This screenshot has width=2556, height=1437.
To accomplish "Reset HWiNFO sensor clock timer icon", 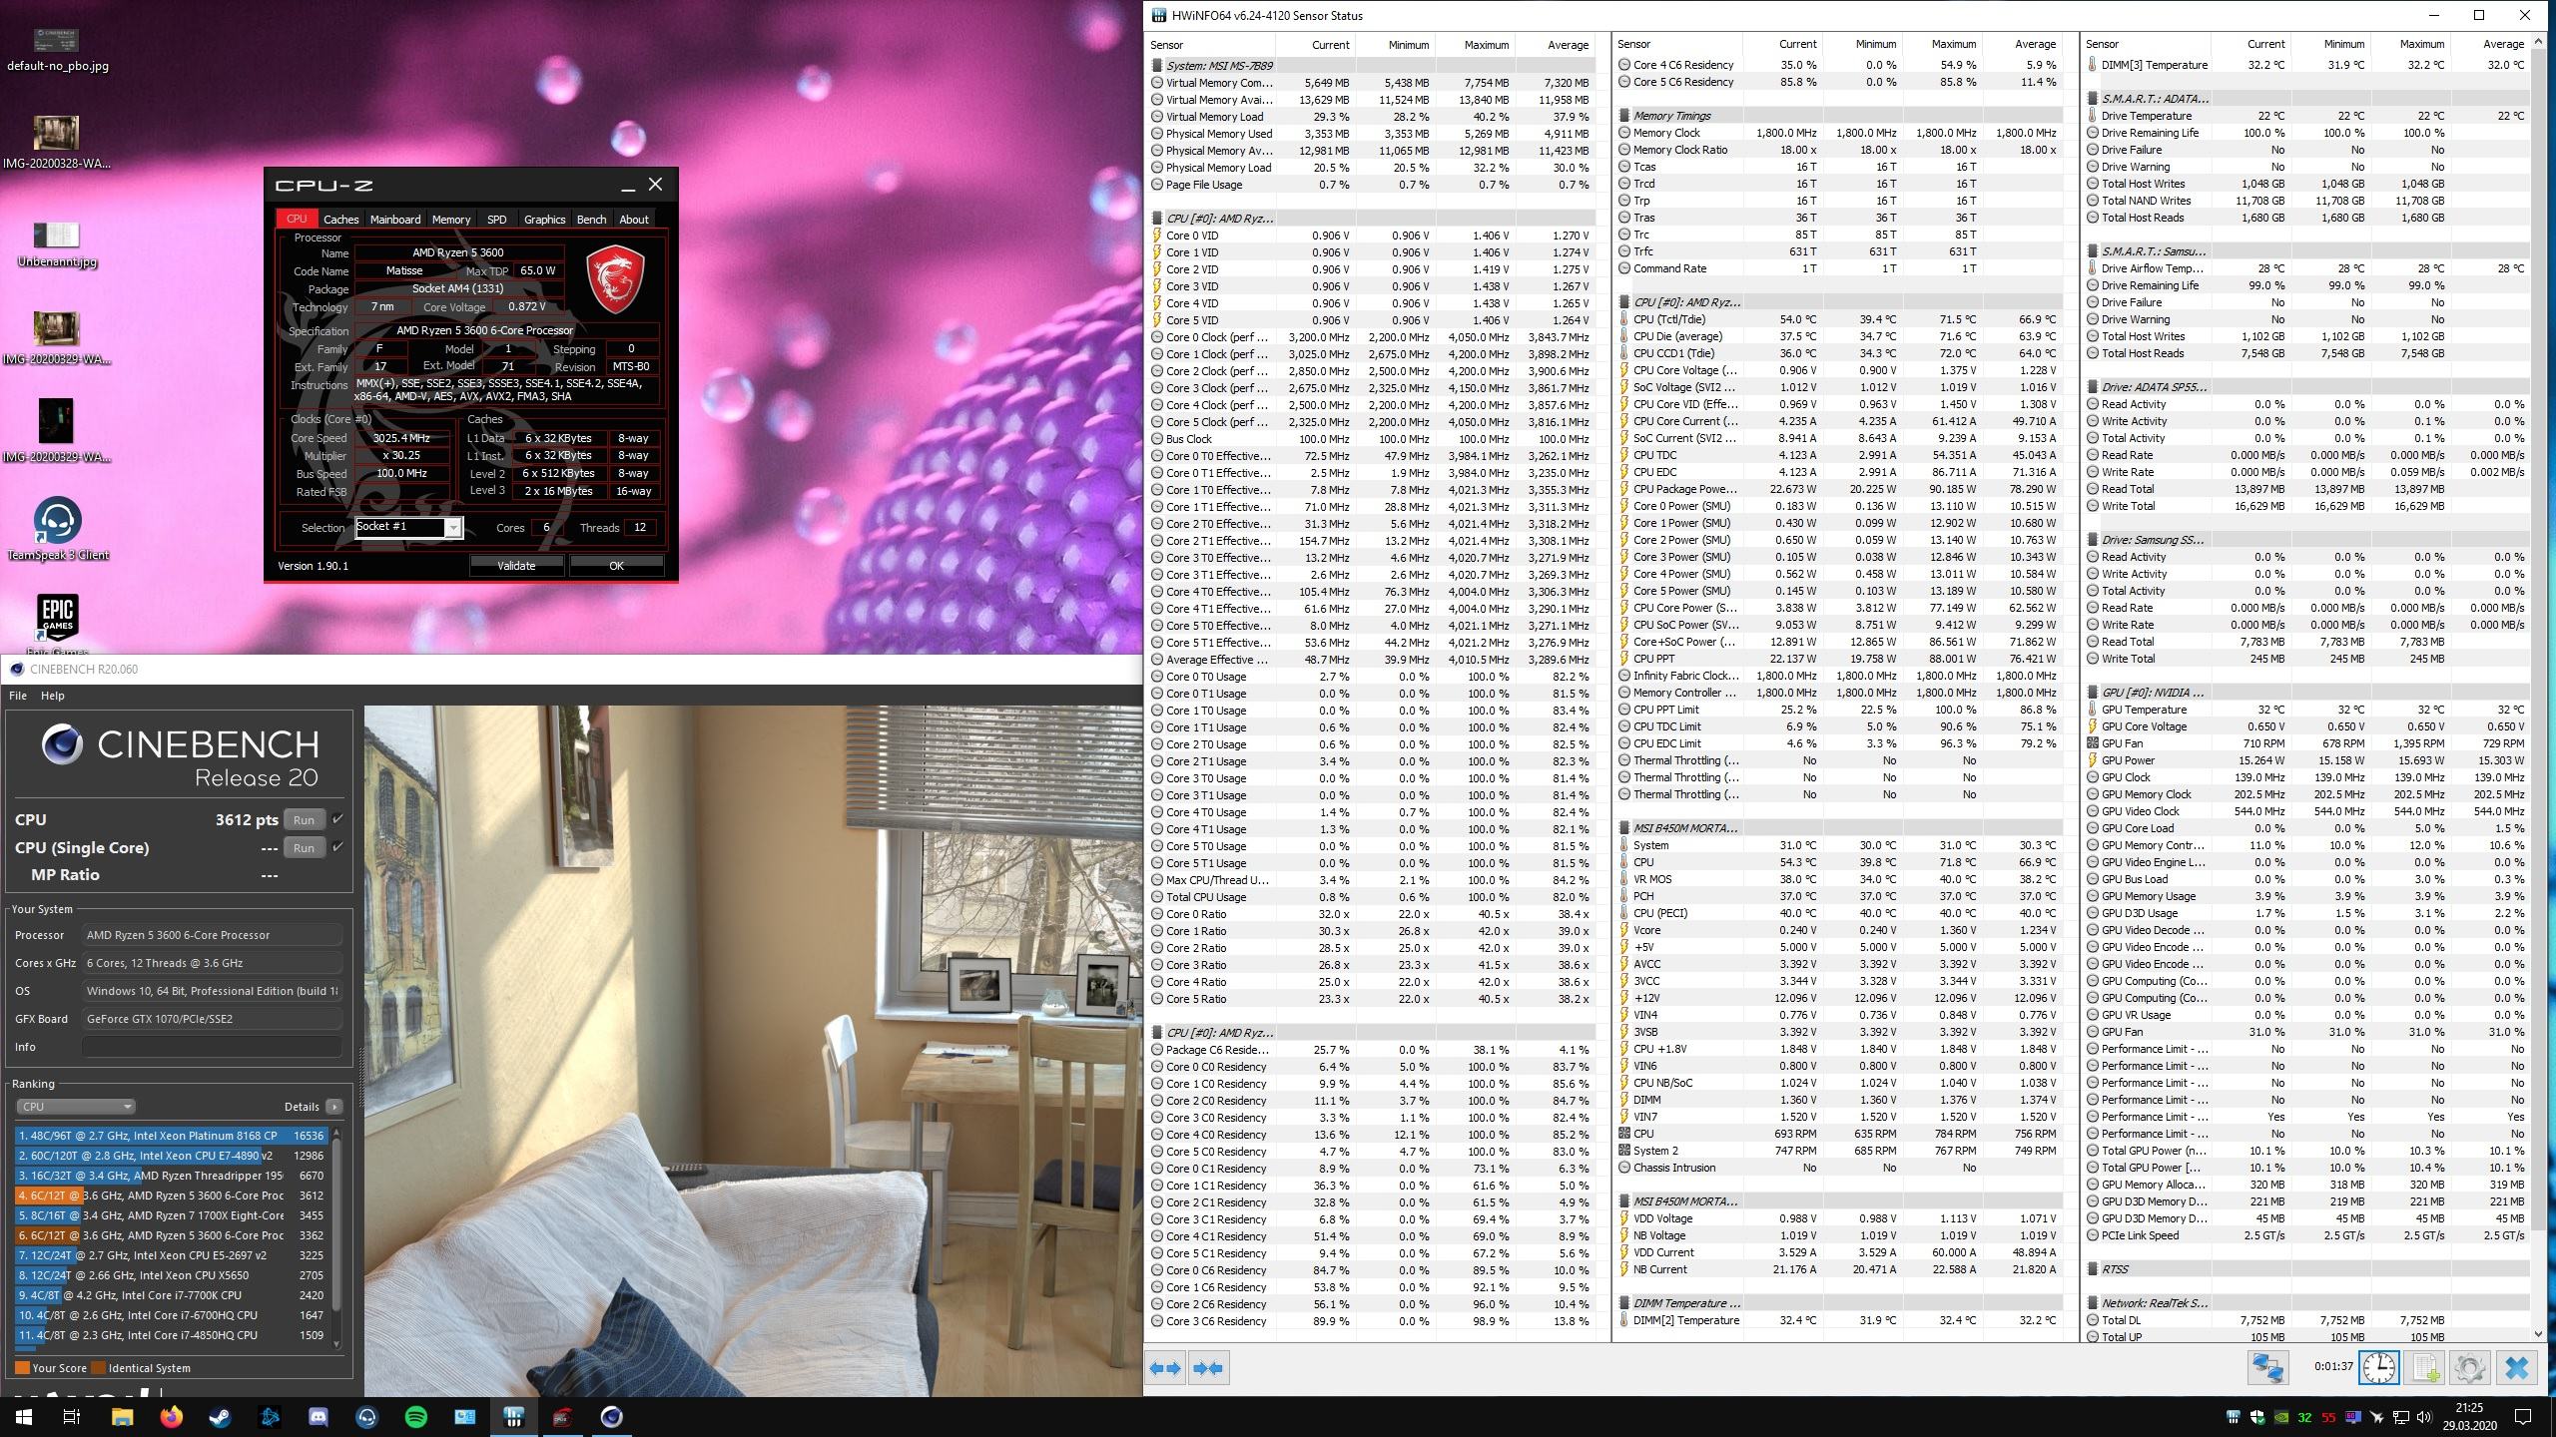I will (x=2379, y=1367).
